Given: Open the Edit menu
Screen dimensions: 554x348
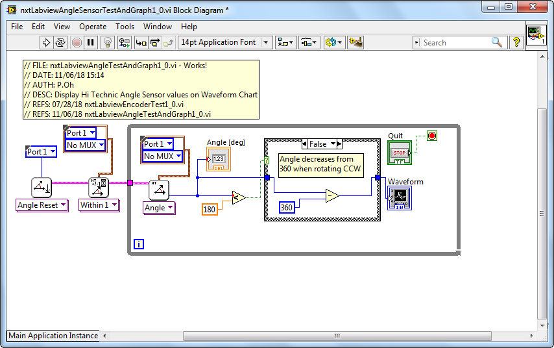Looking at the screenshot, I should tap(38, 27).
